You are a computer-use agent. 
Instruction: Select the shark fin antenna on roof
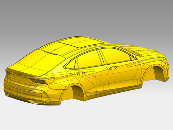[55, 50]
